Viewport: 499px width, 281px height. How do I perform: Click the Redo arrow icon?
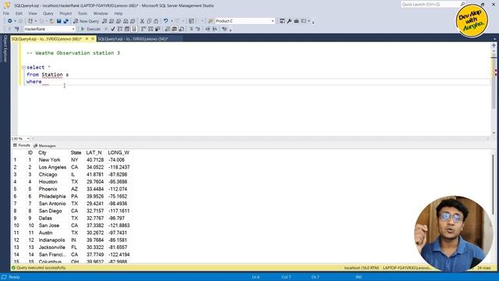pos(178,21)
